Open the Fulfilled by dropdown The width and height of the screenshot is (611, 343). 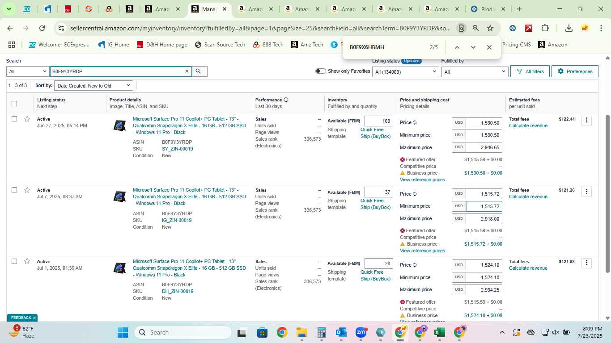pos(475,71)
